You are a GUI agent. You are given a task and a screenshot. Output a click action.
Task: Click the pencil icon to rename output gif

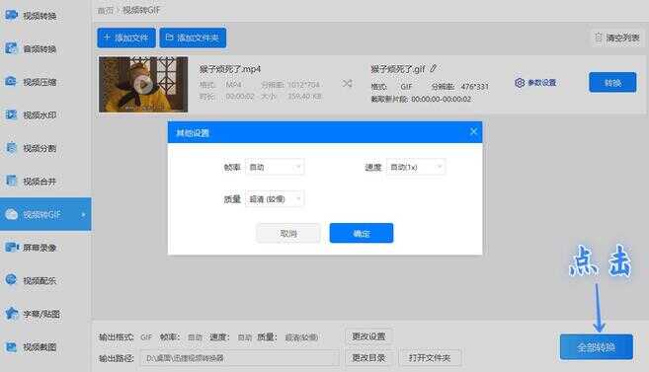pos(433,69)
